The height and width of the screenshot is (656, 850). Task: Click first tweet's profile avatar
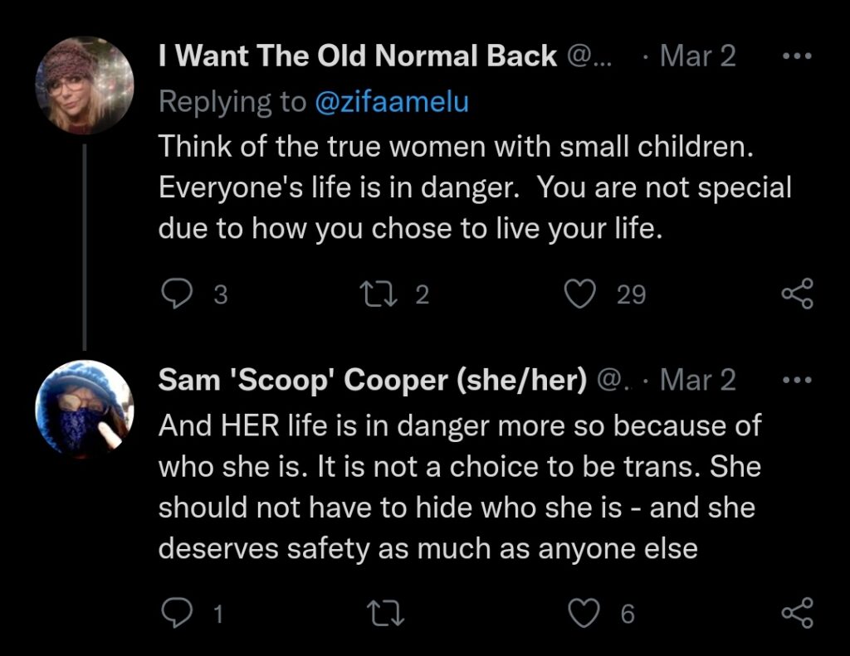(x=84, y=85)
